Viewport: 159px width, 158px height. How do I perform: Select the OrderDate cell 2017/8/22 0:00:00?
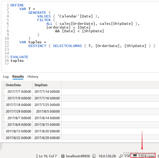click(18, 137)
